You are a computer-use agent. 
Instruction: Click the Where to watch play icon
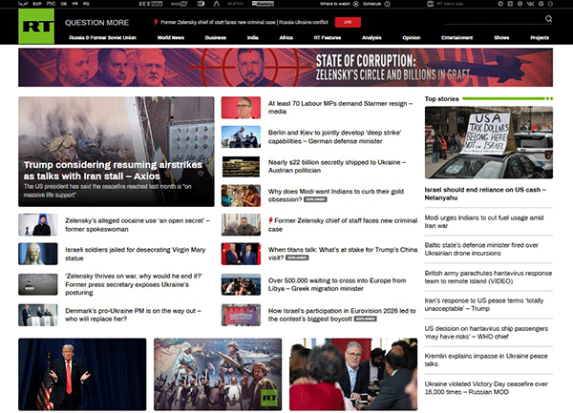[x=355, y=4]
